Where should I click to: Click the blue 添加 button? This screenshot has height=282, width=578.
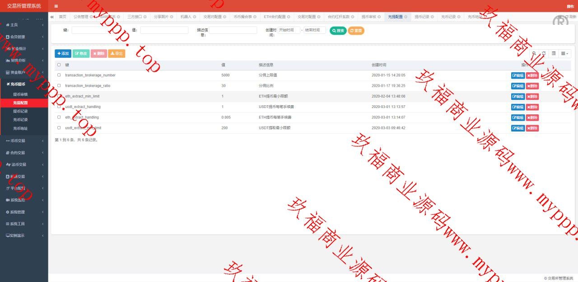[x=63, y=53]
